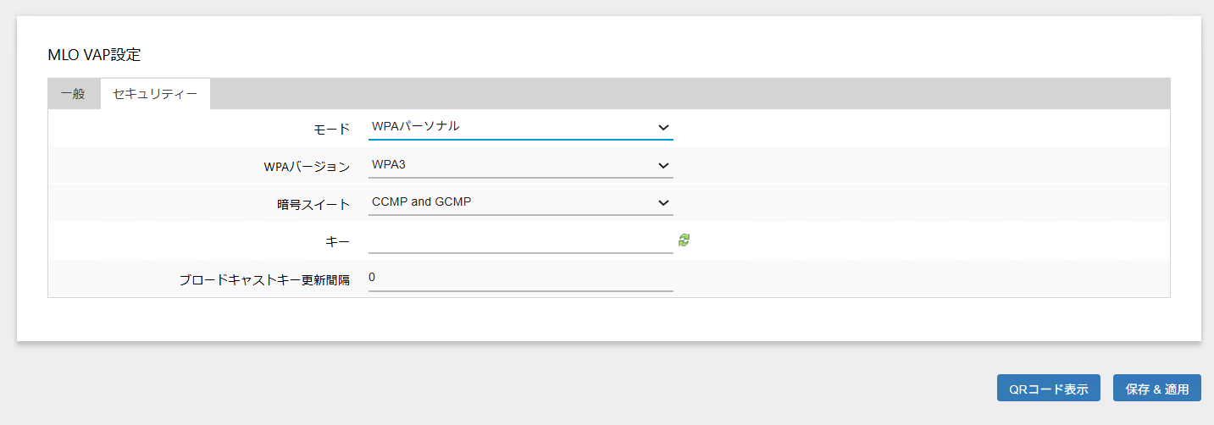Switch to the 一般 tab

tap(74, 94)
